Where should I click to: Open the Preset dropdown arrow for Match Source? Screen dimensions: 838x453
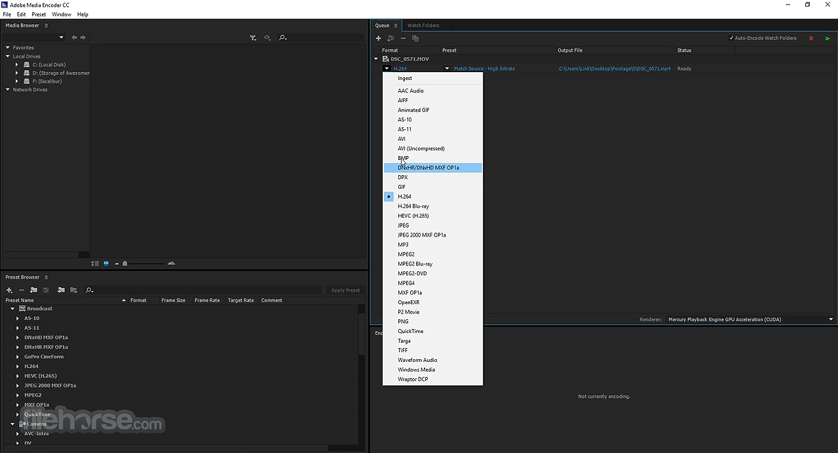pyautogui.click(x=448, y=68)
